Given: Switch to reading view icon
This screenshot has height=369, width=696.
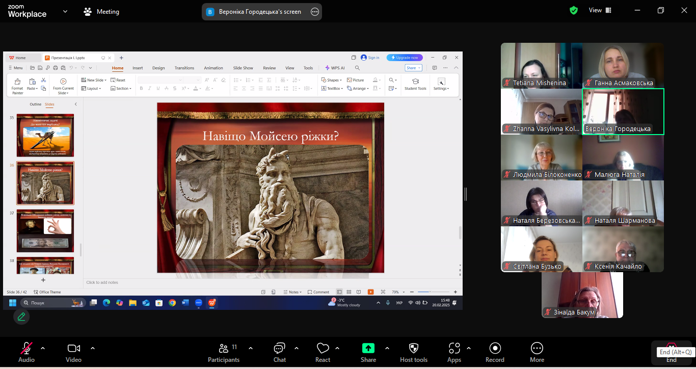Looking at the screenshot, I should coord(359,292).
